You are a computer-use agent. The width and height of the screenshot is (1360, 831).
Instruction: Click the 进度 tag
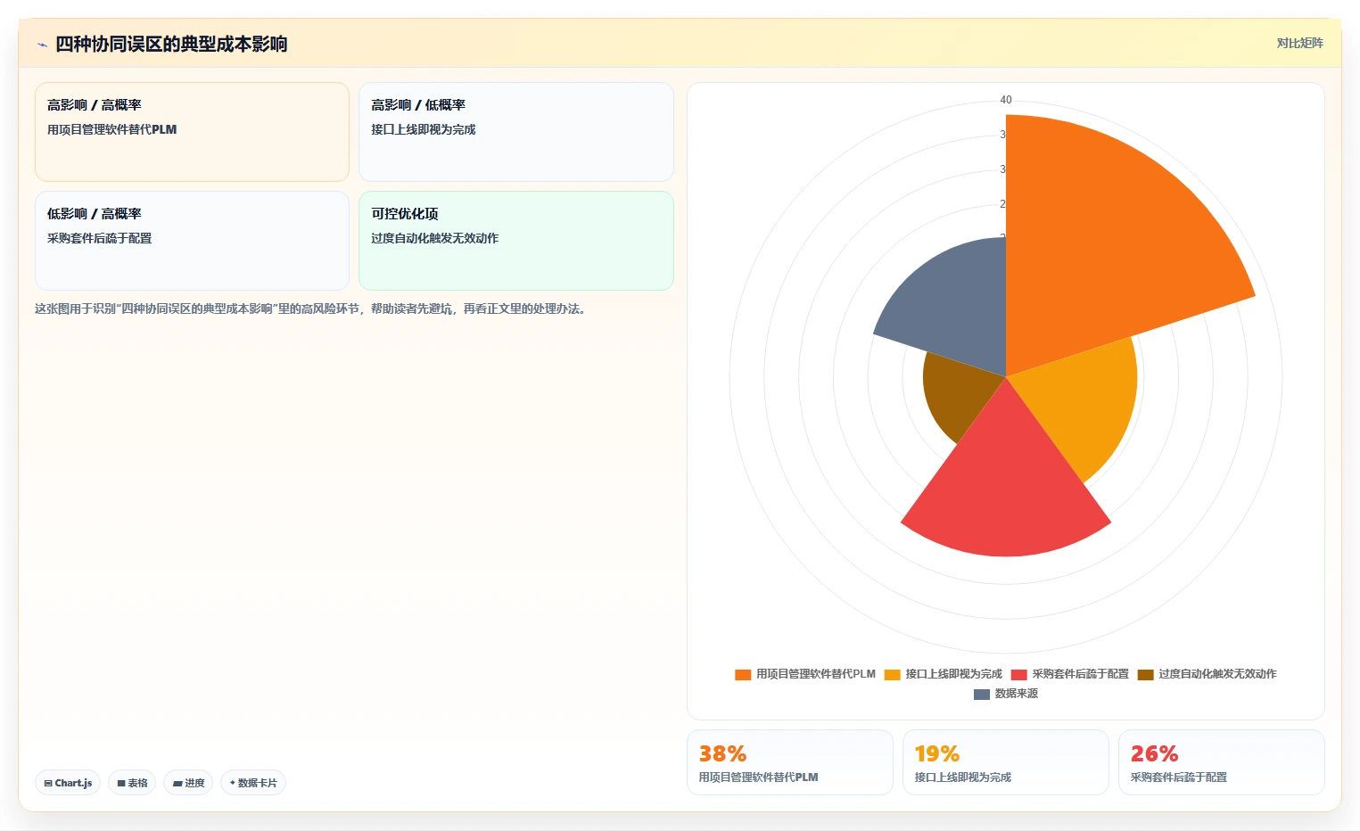188,783
